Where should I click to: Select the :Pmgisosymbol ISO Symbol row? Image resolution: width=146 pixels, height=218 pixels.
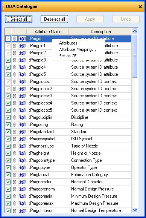(68, 139)
